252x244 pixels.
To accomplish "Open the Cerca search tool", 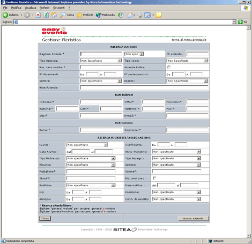I will (x=67, y=15).
